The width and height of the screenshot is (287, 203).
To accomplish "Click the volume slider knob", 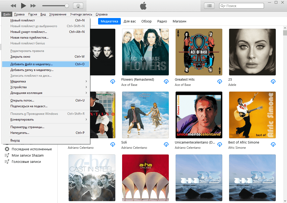I will (x=67, y=6).
